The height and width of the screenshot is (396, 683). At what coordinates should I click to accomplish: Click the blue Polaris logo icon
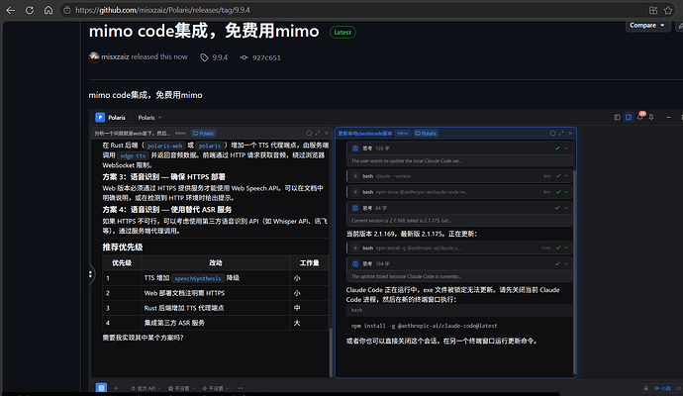(100, 117)
